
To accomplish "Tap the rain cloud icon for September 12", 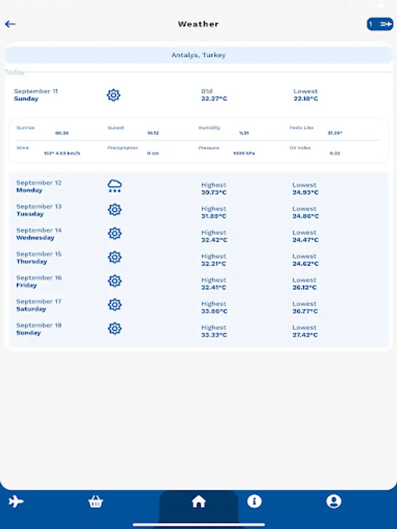I will point(115,186).
